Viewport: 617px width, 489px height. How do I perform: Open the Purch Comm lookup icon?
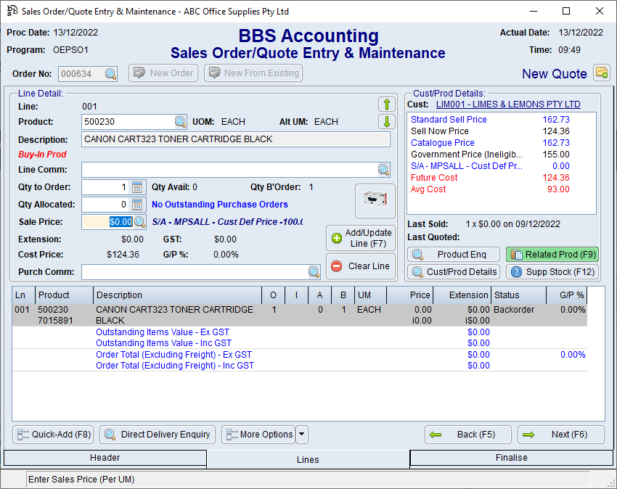[x=314, y=272]
